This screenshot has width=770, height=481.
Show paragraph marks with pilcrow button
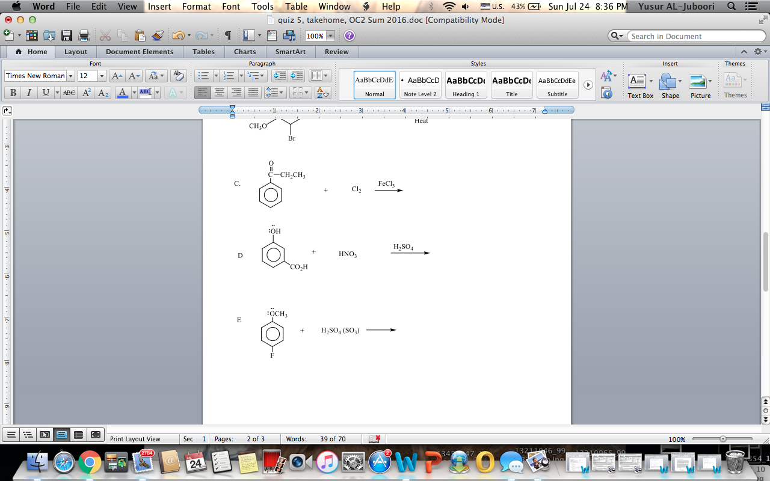[x=227, y=35]
